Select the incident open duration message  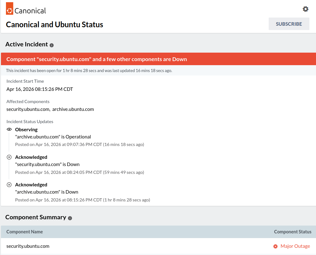89,70
